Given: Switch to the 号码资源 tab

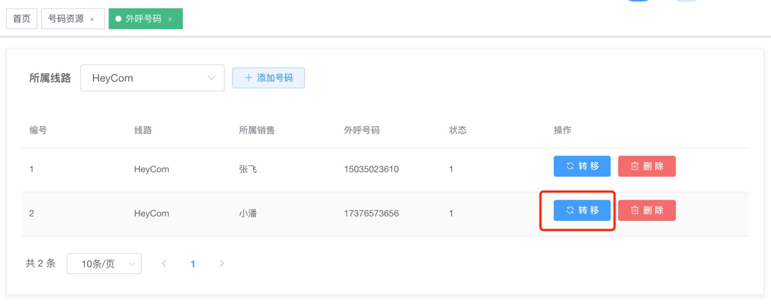Looking at the screenshot, I should (x=66, y=19).
